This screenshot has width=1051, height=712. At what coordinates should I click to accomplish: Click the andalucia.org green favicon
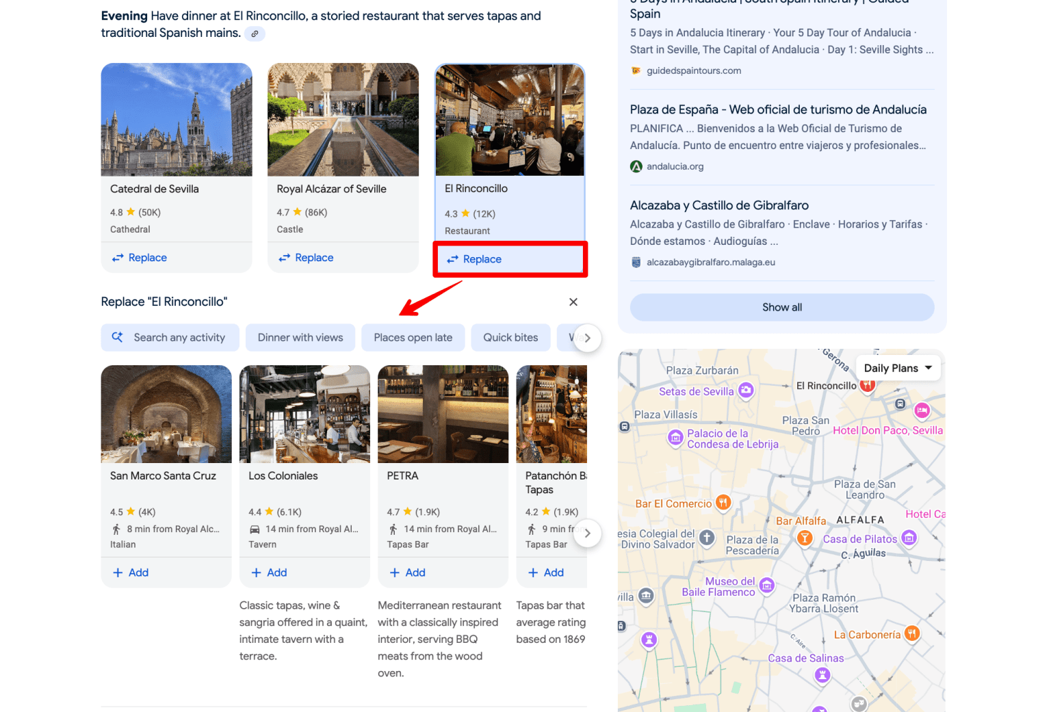636,166
